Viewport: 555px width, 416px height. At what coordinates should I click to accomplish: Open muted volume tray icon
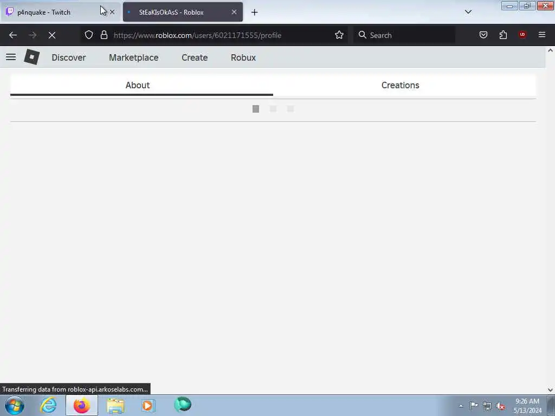500,406
